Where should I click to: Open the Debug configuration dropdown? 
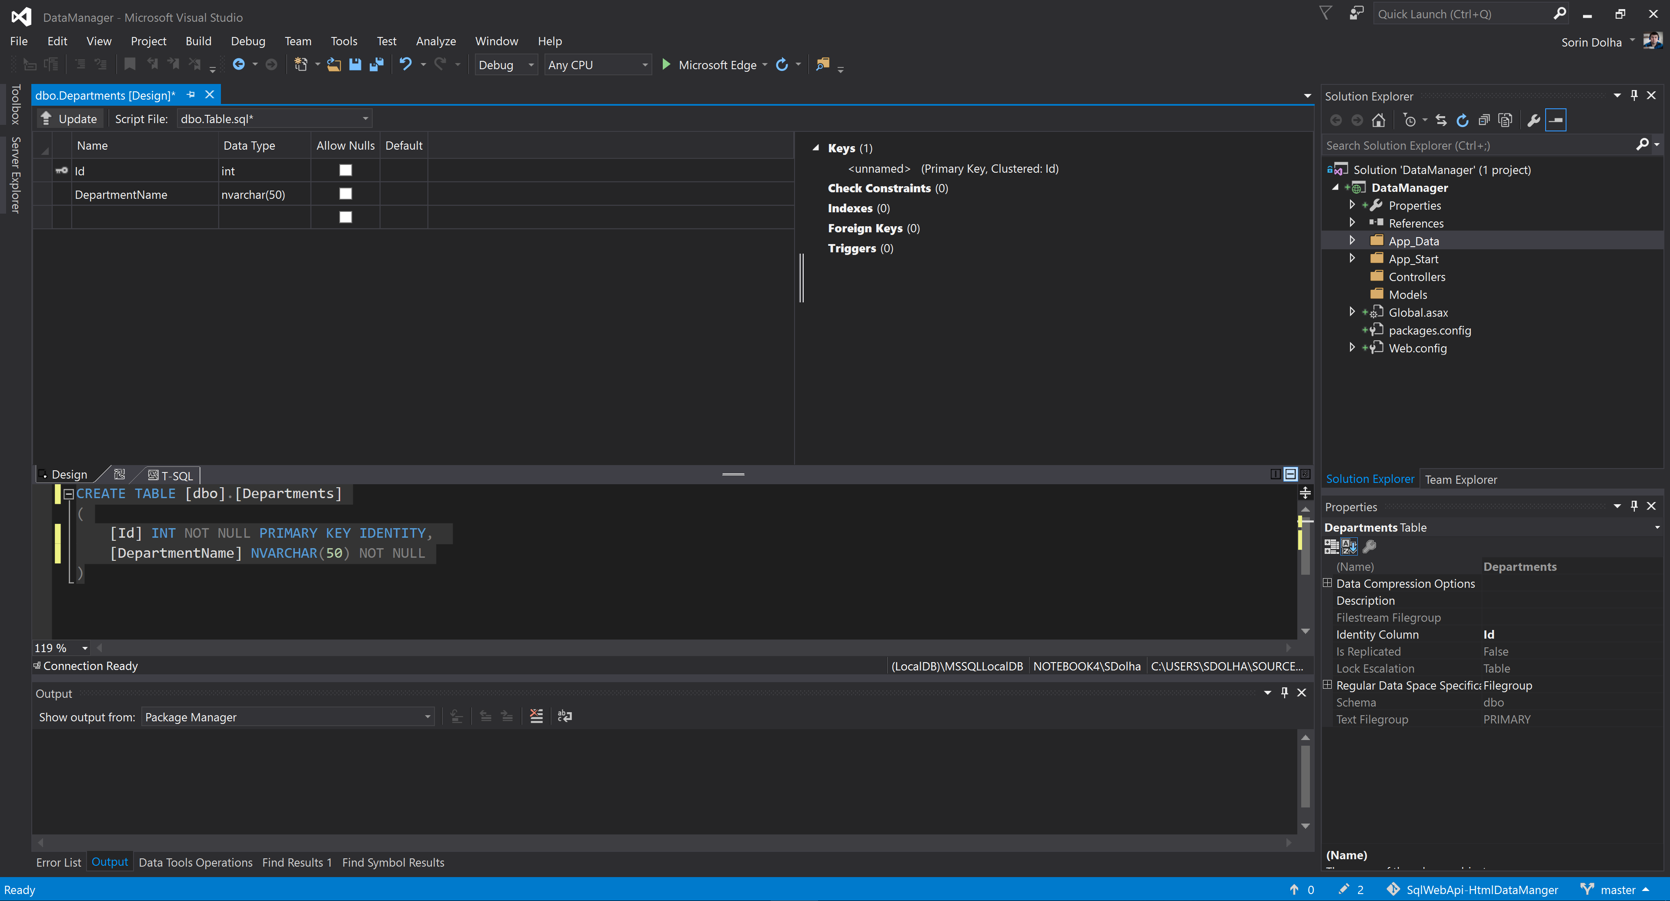click(506, 65)
